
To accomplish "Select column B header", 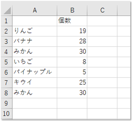I will [72, 10].
